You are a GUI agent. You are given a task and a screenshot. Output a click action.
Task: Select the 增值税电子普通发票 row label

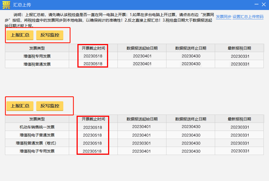tap(37, 135)
